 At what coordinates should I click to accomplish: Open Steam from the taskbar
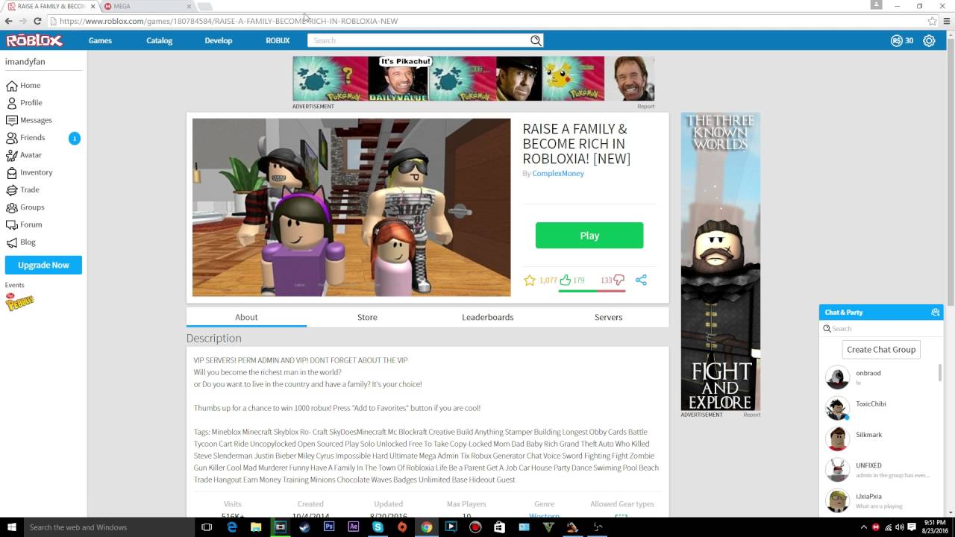tap(304, 527)
